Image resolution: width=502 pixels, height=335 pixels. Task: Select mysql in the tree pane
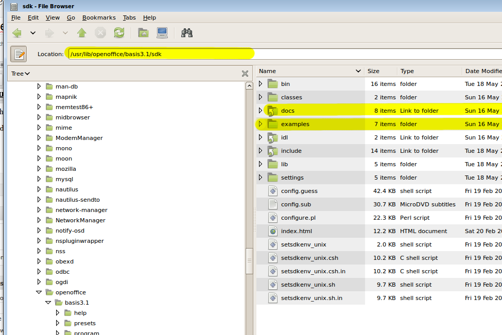click(64, 179)
